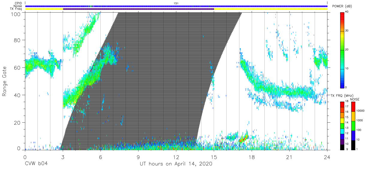Click the x-axis tick label '18'
This screenshot has height=170, width=368.
point(252,157)
